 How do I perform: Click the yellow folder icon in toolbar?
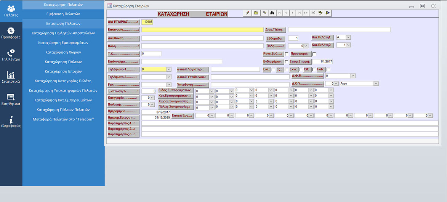(x=256, y=13)
